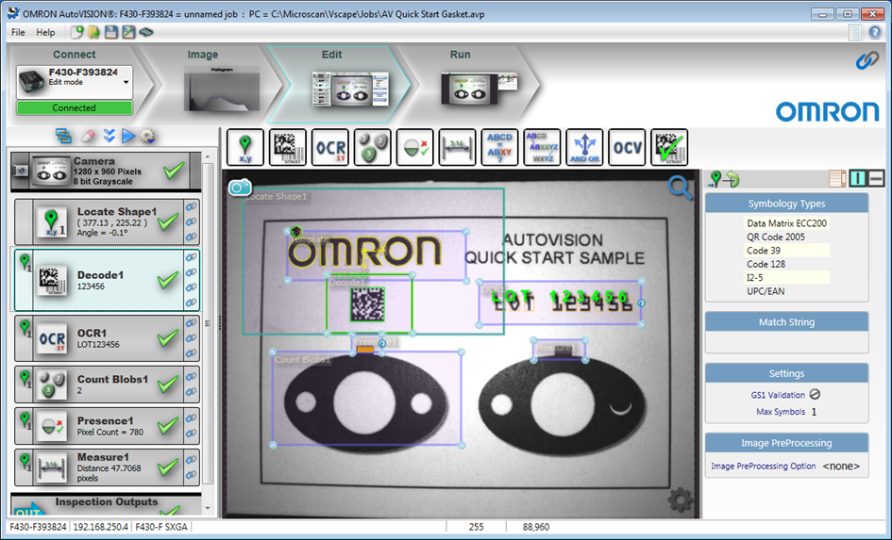Click the magnifier zoom icon over image
The height and width of the screenshot is (540, 892).
pos(680,188)
